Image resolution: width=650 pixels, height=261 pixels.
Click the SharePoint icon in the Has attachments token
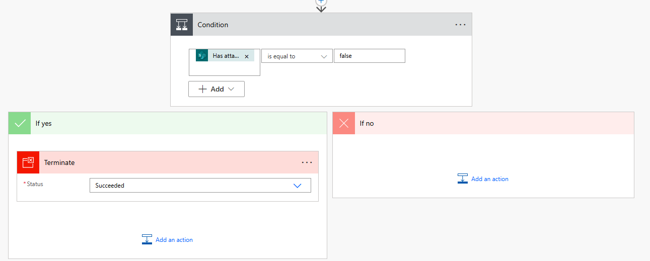(202, 56)
